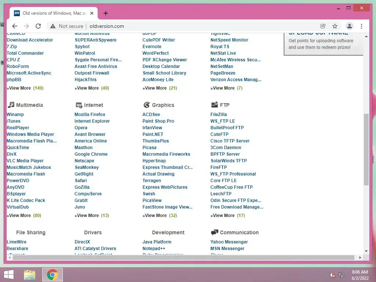376x282 pixels.
Task: Open Windows Start button
Action: click(9, 275)
